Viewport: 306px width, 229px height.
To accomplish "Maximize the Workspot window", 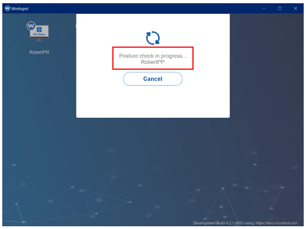I will coord(280,8).
